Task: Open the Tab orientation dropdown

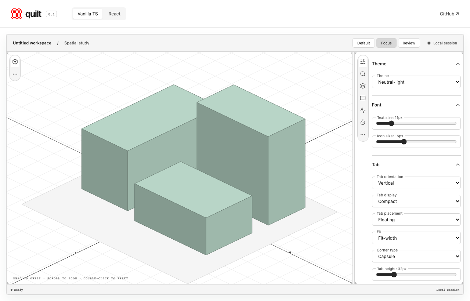Action: pyautogui.click(x=416, y=183)
